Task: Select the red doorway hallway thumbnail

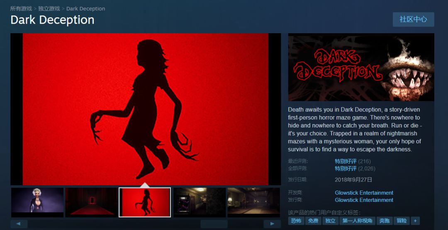Action: 91,202
